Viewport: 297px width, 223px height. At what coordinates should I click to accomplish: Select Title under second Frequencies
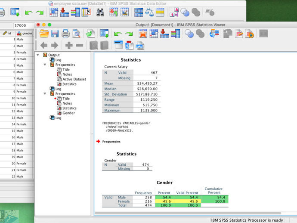(66, 99)
